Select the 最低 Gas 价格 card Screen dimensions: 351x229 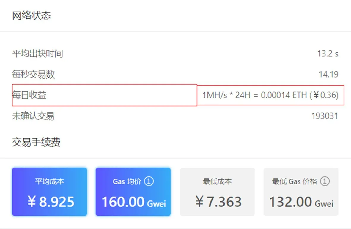click(x=301, y=192)
